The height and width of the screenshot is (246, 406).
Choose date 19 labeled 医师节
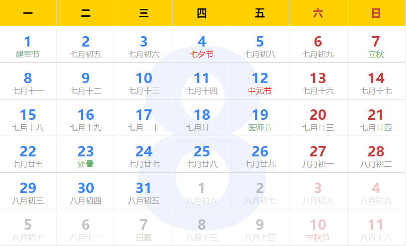[x=260, y=119]
